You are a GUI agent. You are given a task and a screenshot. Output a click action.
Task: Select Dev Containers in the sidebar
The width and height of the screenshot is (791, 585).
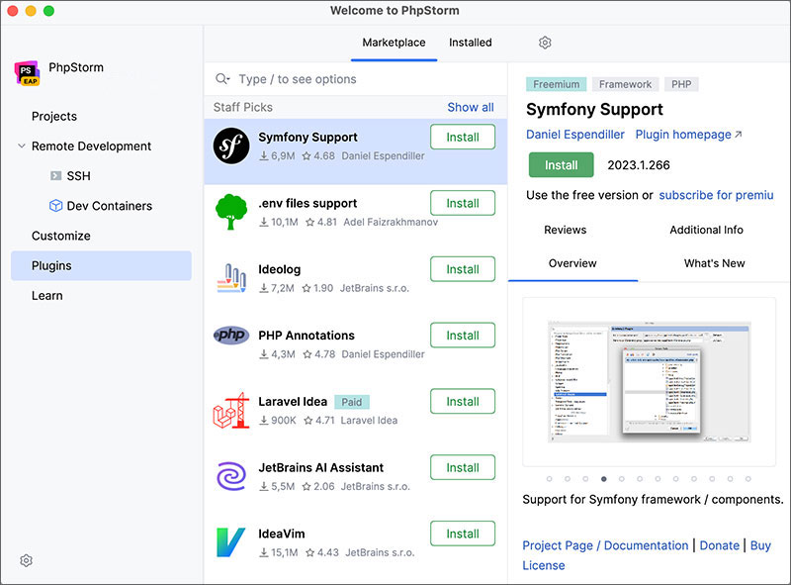(110, 206)
